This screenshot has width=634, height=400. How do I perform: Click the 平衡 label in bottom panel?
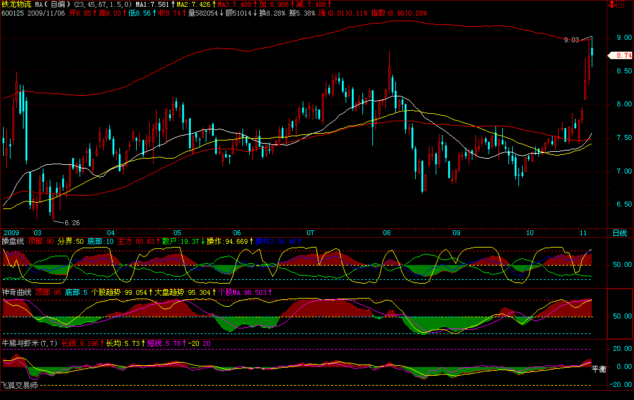click(598, 369)
